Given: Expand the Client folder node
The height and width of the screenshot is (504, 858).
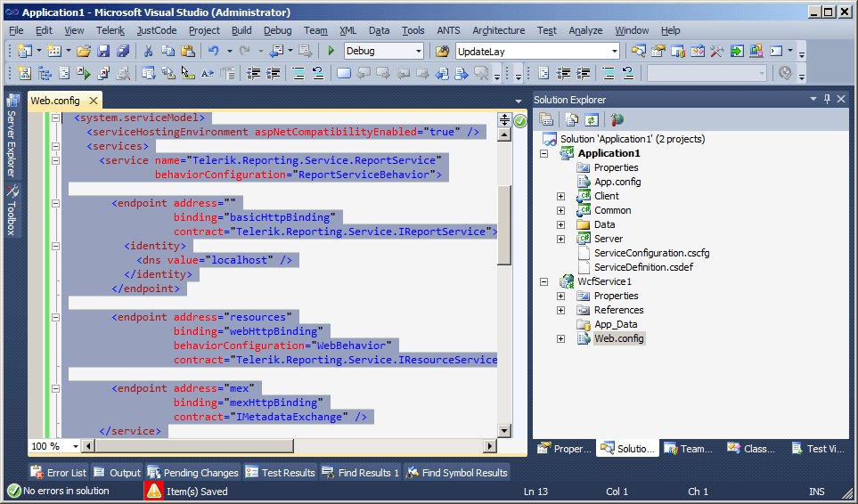Looking at the screenshot, I should pyautogui.click(x=560, y=196).
